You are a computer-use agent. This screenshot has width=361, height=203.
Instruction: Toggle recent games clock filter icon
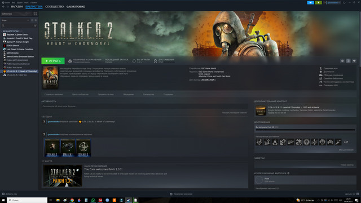point(32,20)
